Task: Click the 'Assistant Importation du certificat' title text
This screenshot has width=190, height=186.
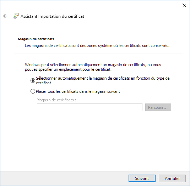Action: pos(52,16)
